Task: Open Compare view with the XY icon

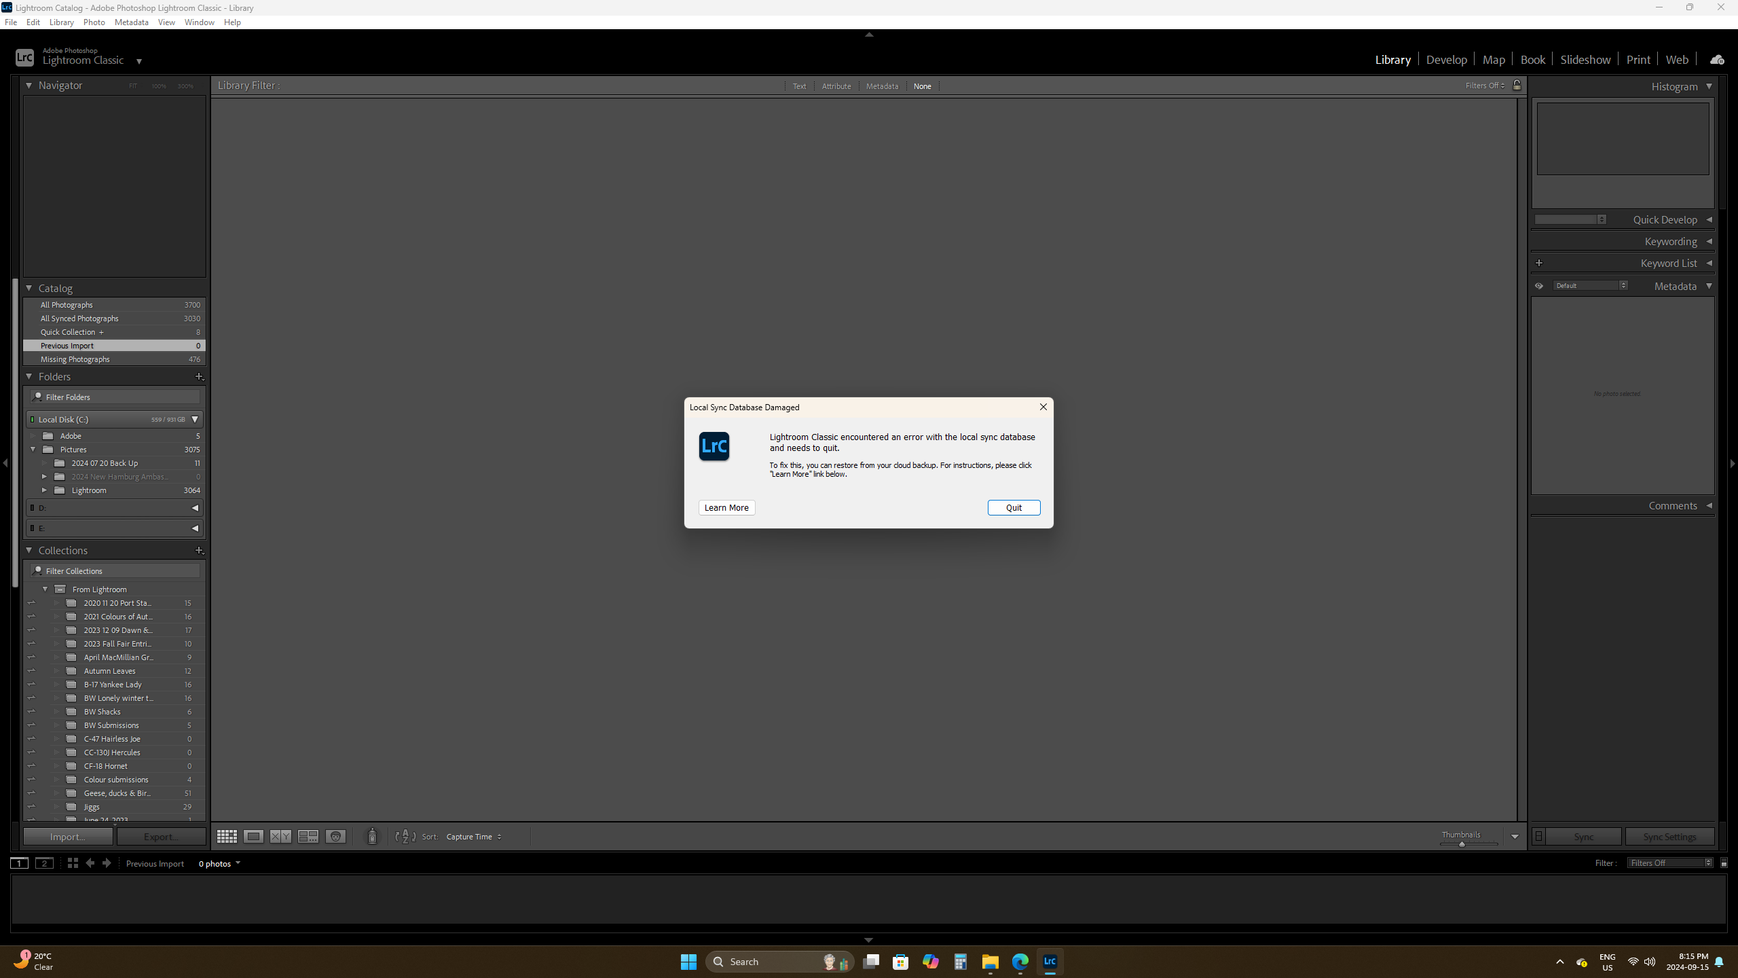Action: pos(280,836)
